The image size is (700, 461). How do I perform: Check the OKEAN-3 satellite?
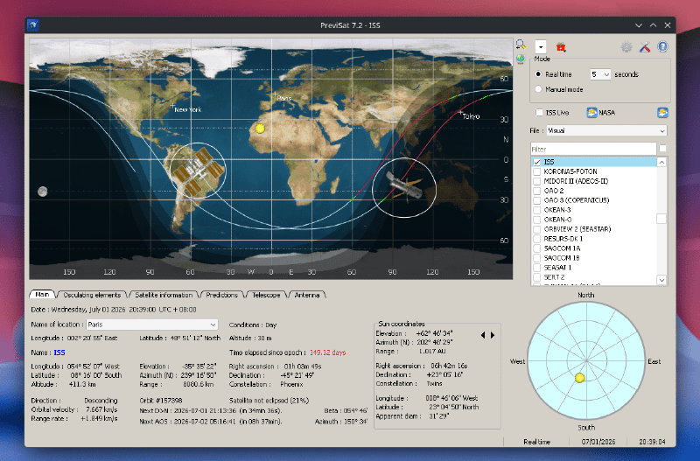click(x=537, y=210)
